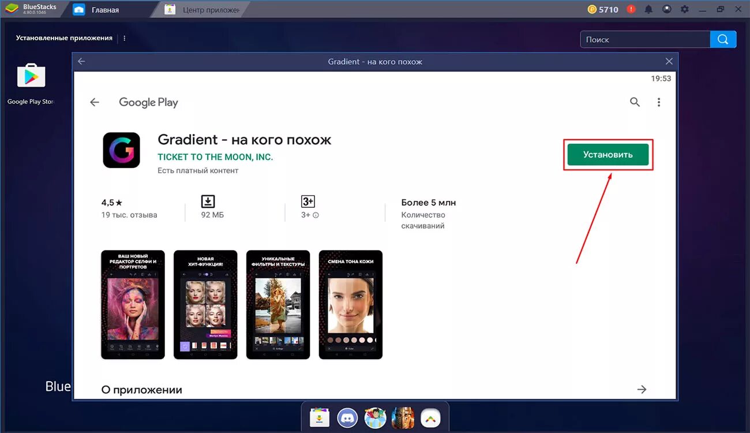Open the cartoon hero game dock icon
This screenshot has width=750, height=433.
click(x=375, y=417)
